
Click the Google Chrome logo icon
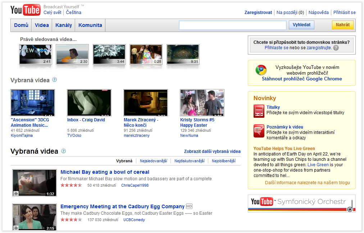(x=261, y=70)
